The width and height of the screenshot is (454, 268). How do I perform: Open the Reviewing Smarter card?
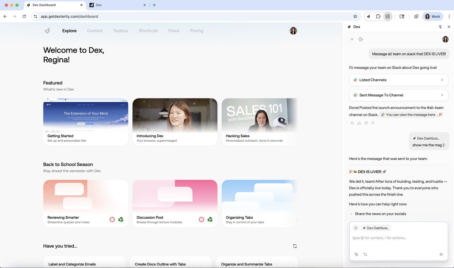[x=86, y=204]
